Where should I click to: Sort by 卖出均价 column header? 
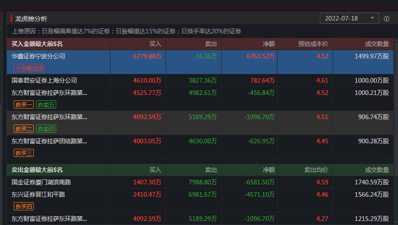(316, 170)
